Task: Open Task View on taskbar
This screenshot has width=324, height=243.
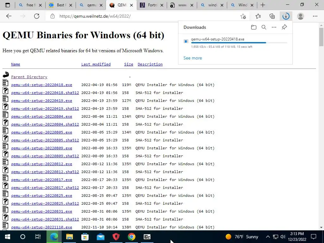Action: [38, 237]
